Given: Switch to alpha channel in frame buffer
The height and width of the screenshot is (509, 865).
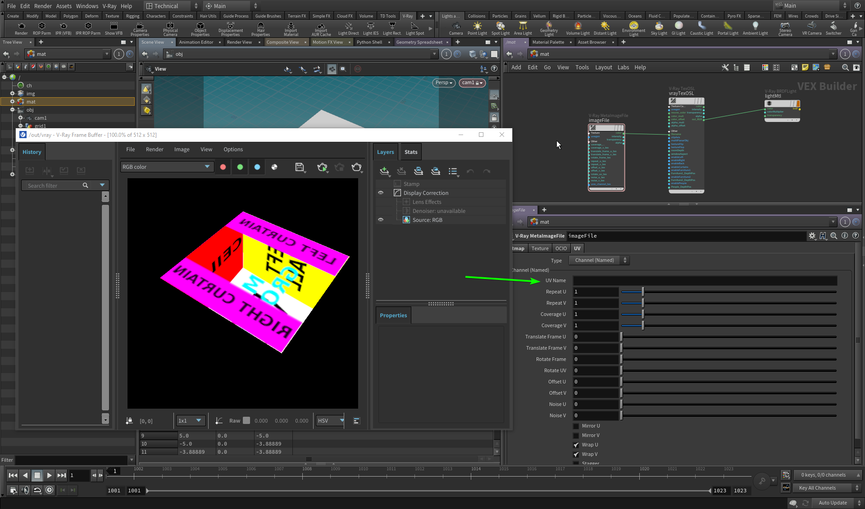Looking at the screenshot, I should [274, 167].
